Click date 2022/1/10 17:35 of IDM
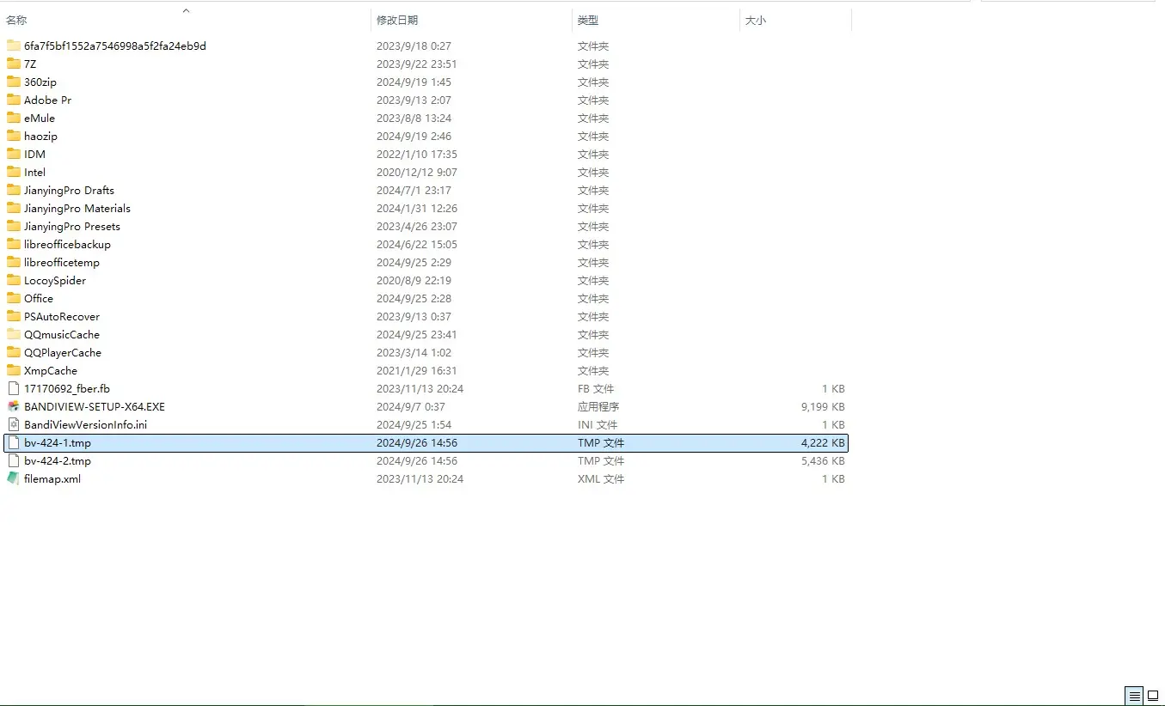The image size is (1165, 706). pyautogui.click(x=417, y=155)
